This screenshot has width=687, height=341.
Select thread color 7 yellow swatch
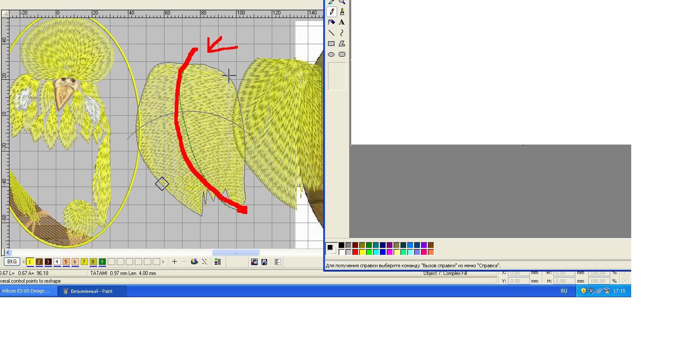84,262
